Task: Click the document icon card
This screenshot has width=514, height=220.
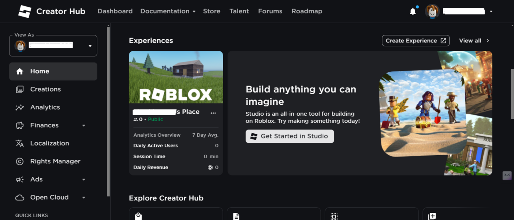Action: [236, 216]
